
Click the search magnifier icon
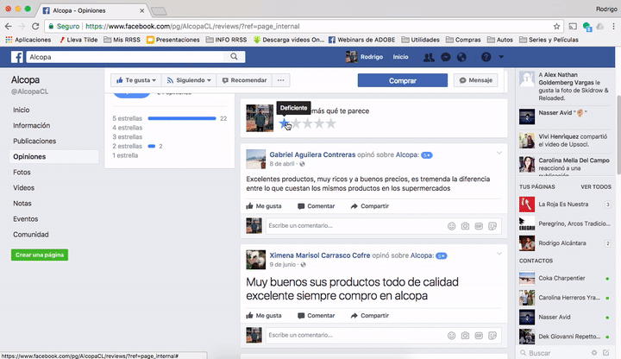(x=234, y=57)
